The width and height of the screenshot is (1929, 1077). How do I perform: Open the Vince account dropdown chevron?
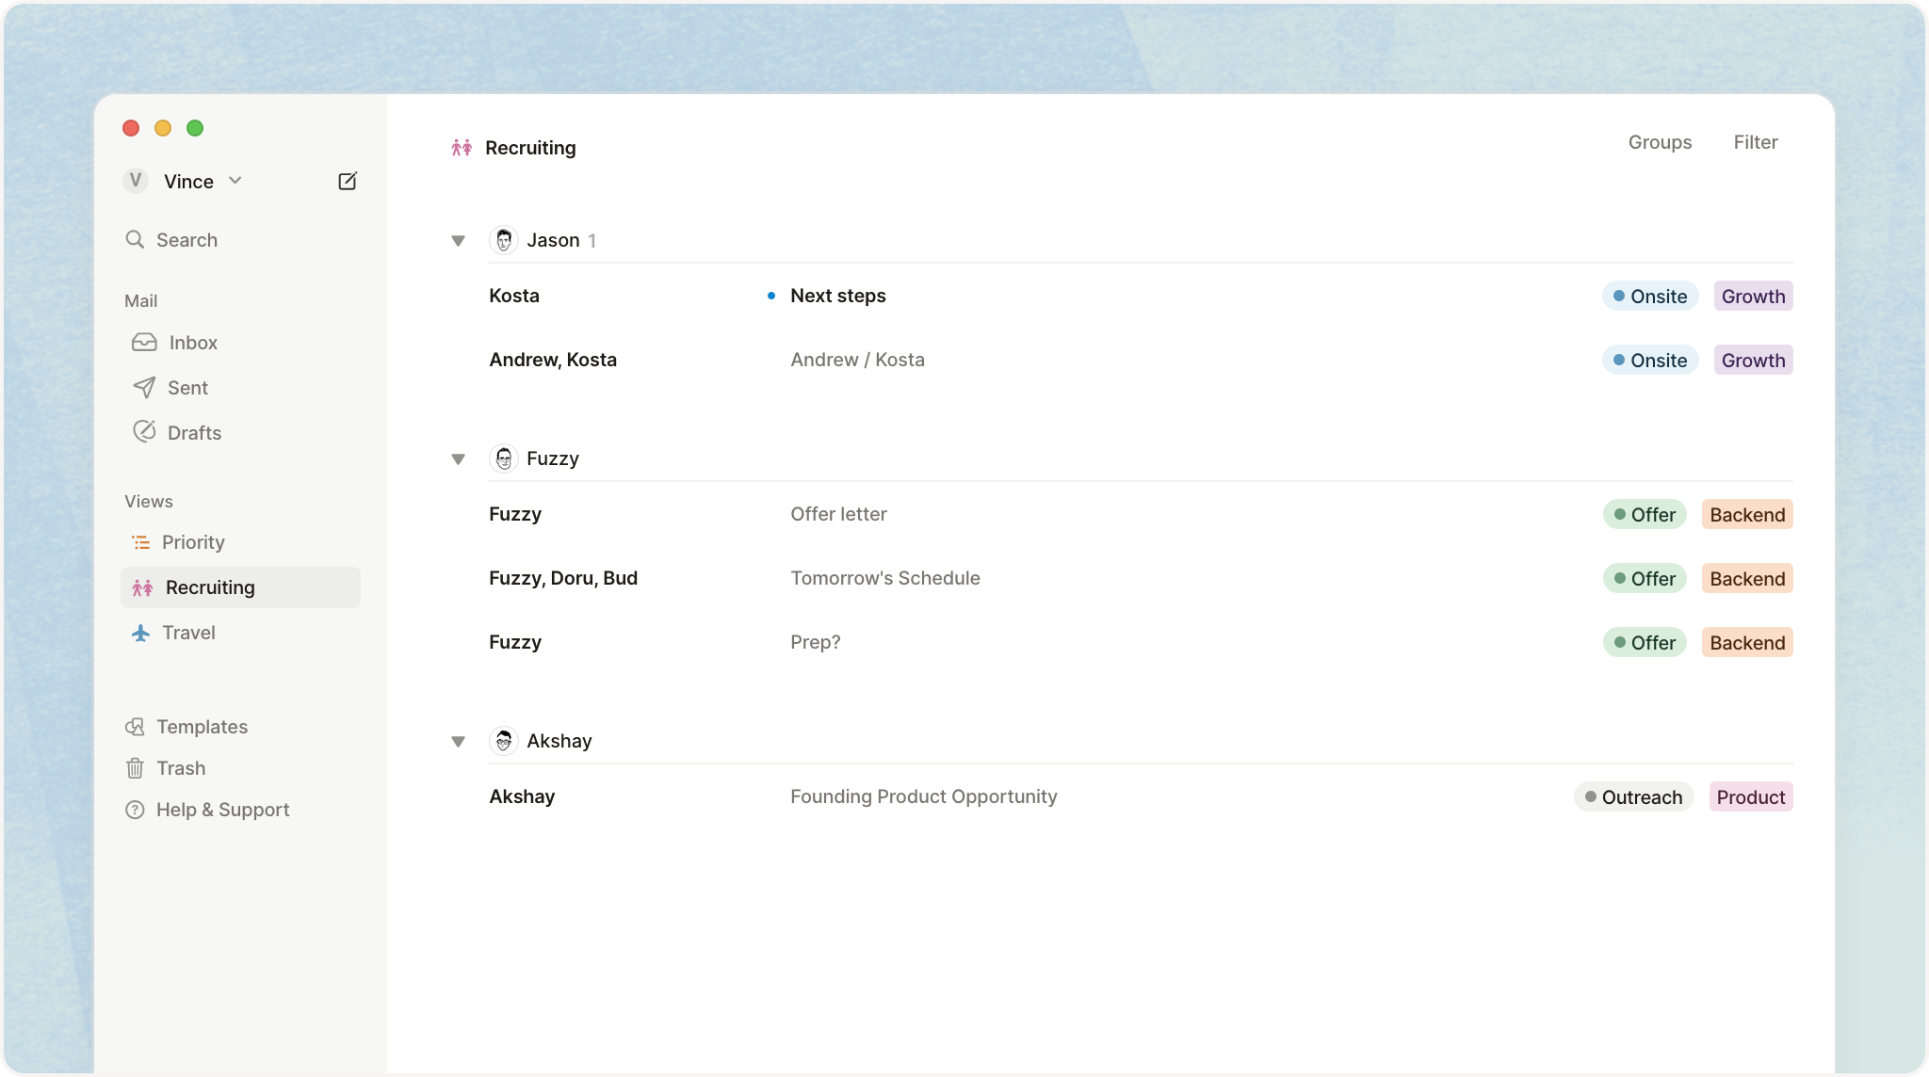(x=235, y=181)
